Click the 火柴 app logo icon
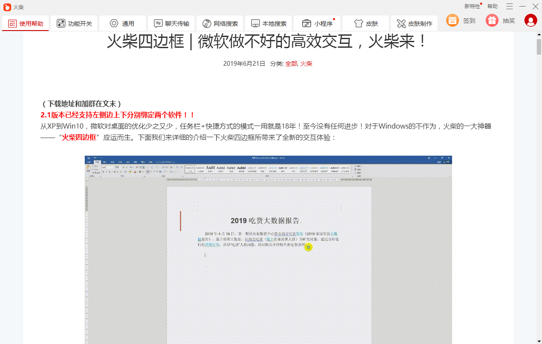This screenshot has width=542, height=344. [7, 6]
